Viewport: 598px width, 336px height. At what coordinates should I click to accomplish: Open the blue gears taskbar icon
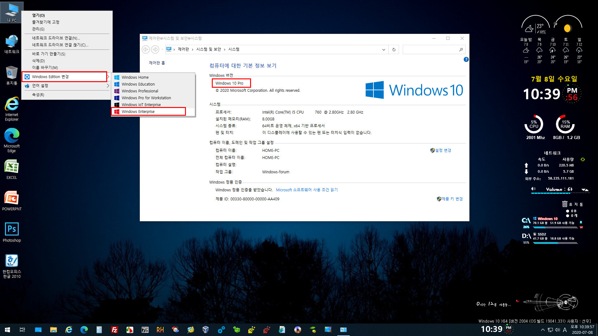point(221,330)
